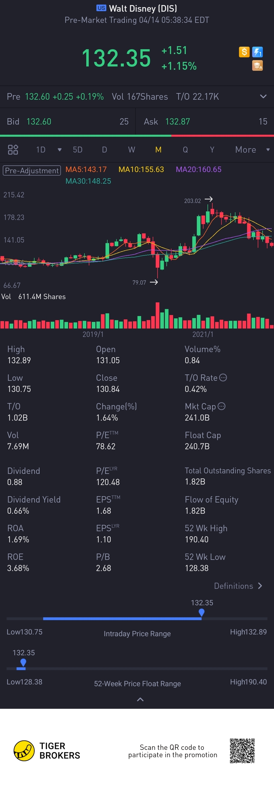This screenshot has width=274, height=793.
Task: Toggle the Pre-Adjustment chart setting
Action: 32,170
